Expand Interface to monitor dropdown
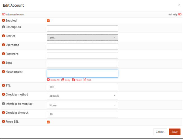This screenshot has width=183, height=139. pyautogui.click(x=82, y=105)
